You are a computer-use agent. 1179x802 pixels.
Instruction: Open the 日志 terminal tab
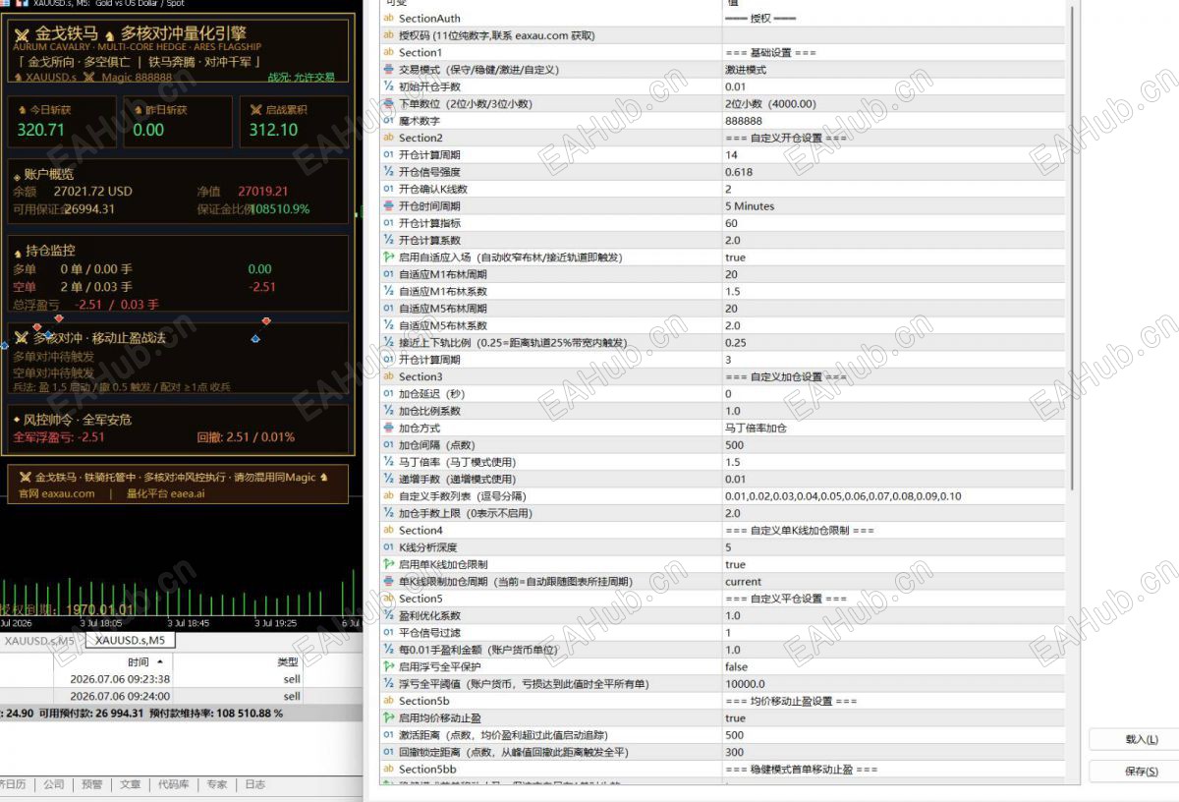pos(254,784)
